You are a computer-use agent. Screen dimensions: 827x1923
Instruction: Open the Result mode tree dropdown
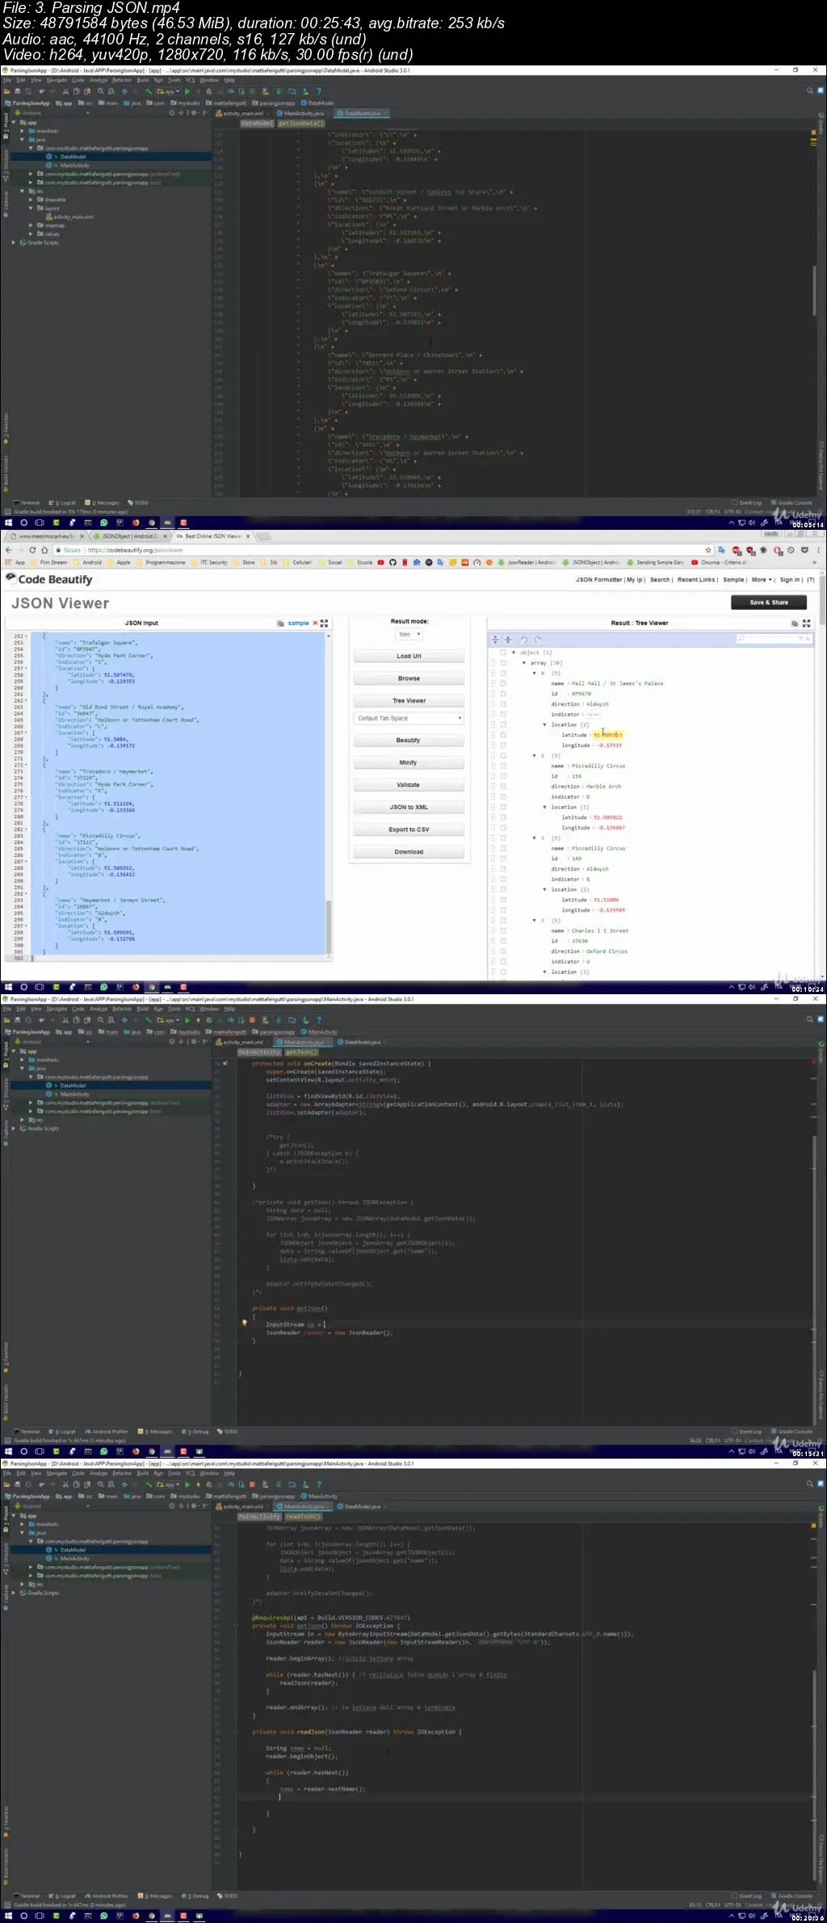[x=409, y=635]
